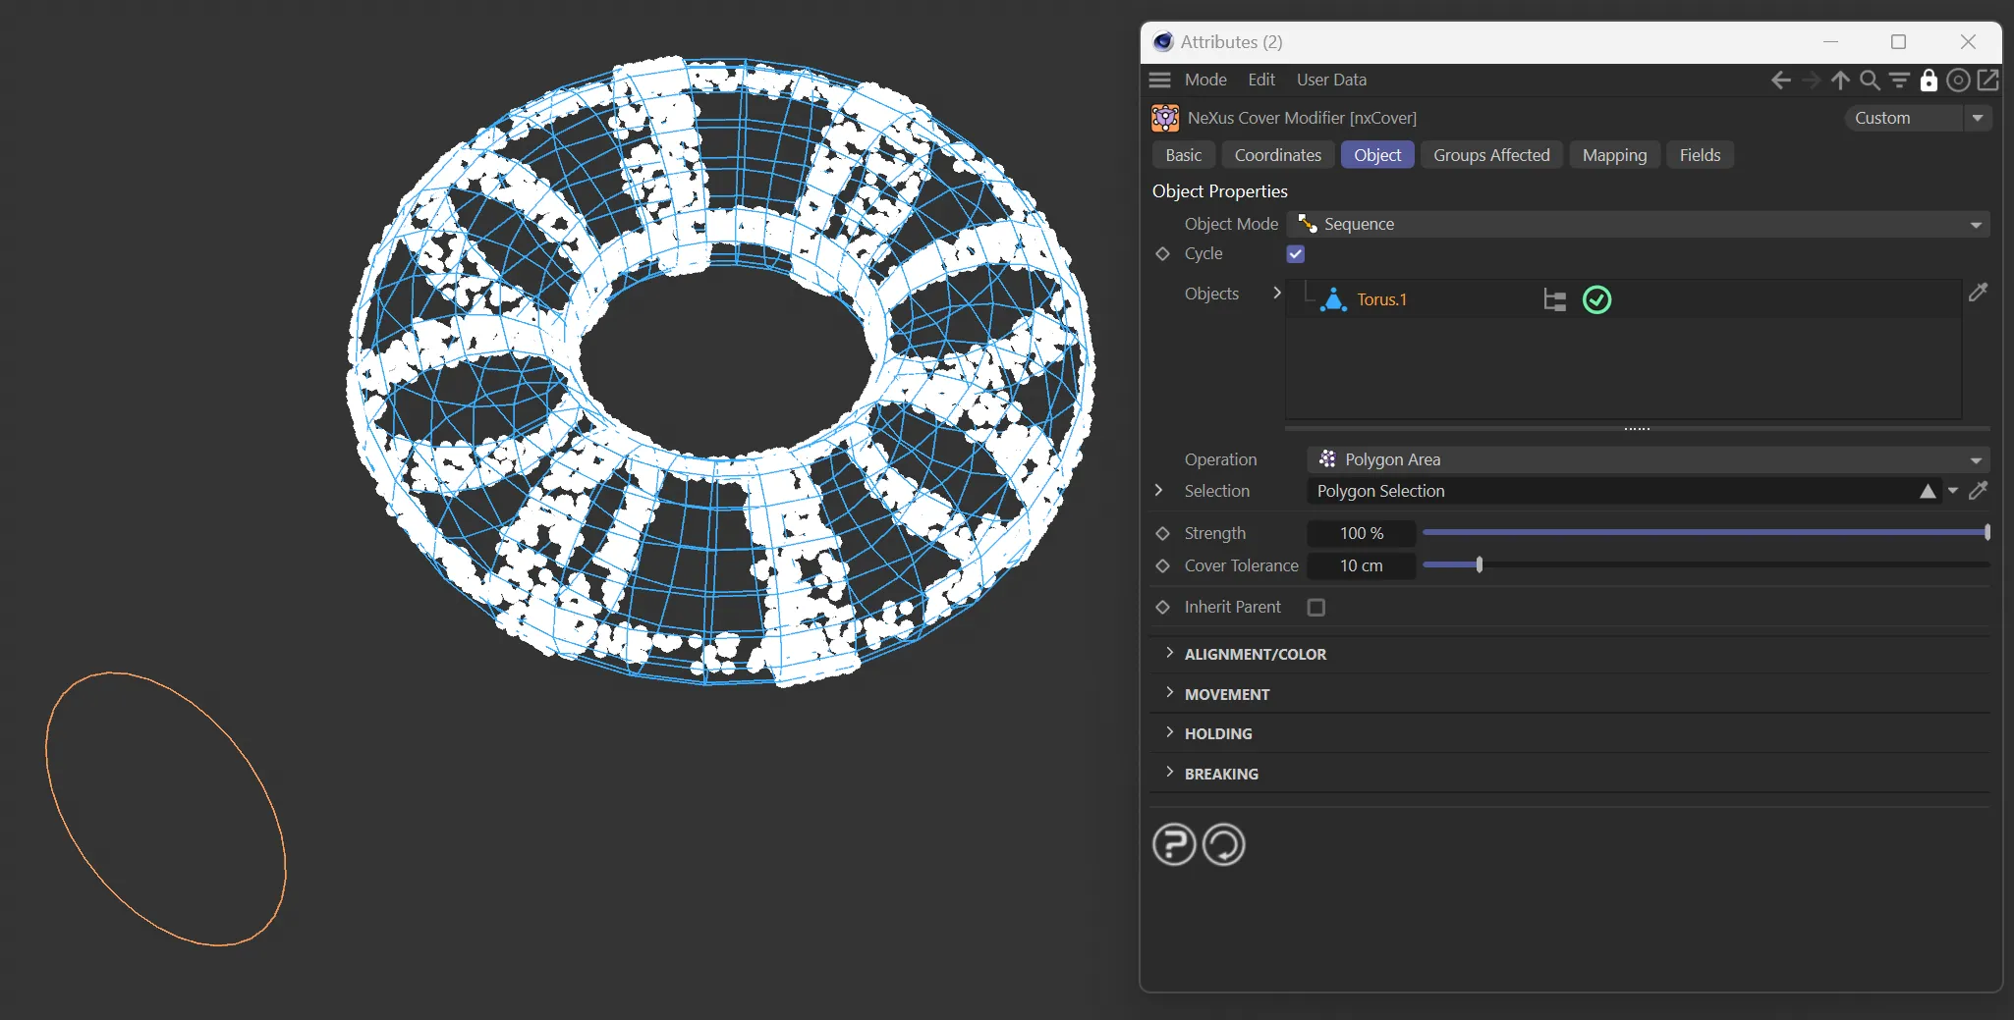Switch to the Groups Affected tab
The image size is (2014, 1020).
pos(1490,155)
